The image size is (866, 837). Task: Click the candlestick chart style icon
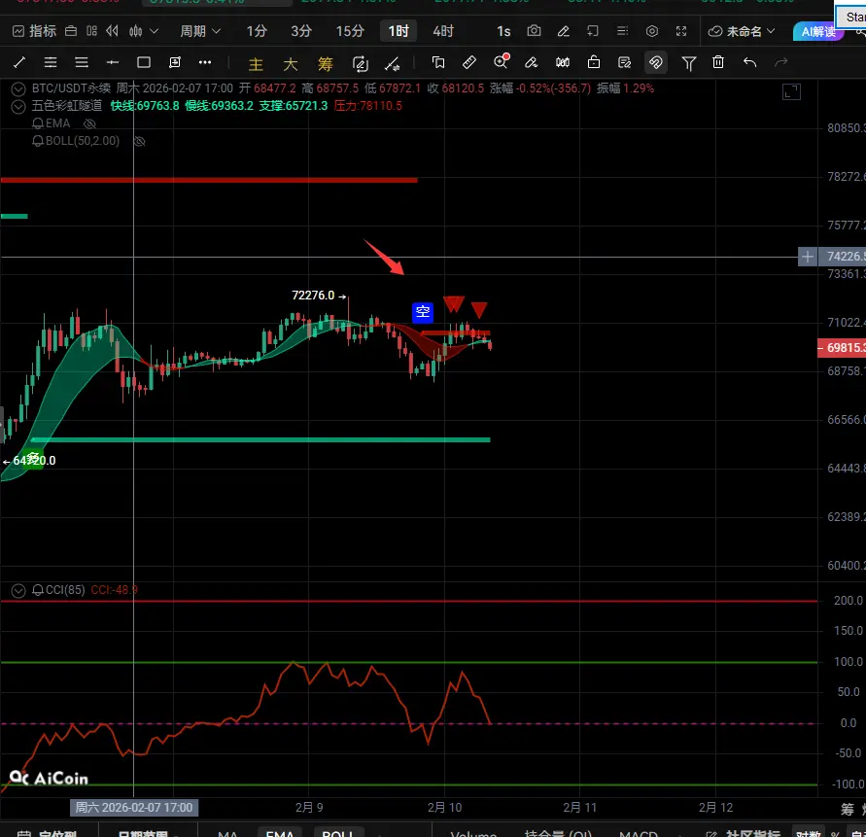point(135,31)
